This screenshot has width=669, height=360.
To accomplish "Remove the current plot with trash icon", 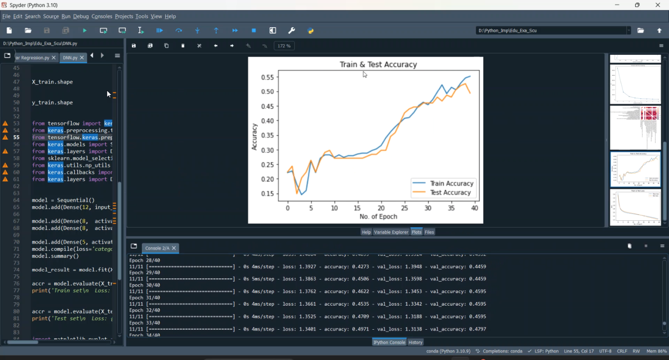I will pyautogui.click(x=183, y=46).
